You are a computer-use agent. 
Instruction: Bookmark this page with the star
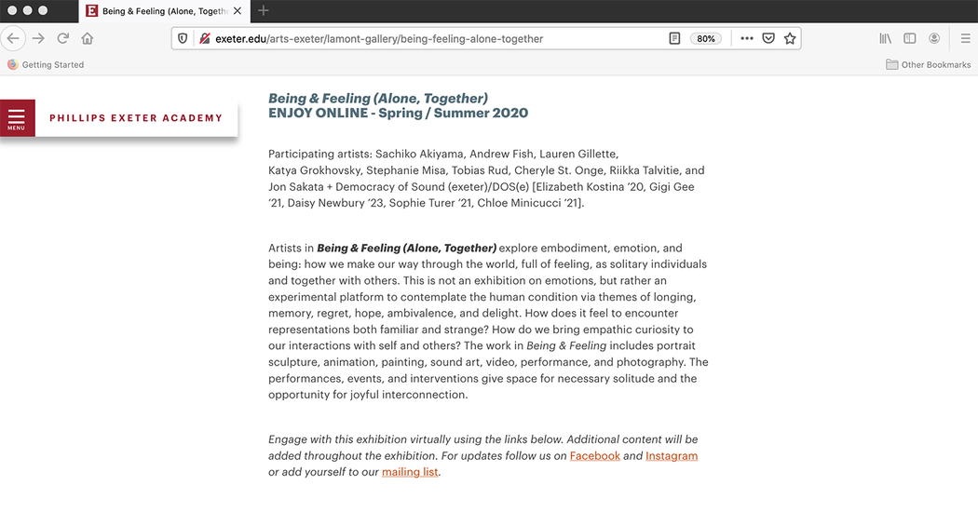pos(790,39)
